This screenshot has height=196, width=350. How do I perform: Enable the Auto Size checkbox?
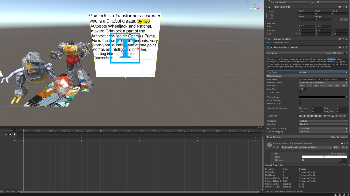coord(300,92)
